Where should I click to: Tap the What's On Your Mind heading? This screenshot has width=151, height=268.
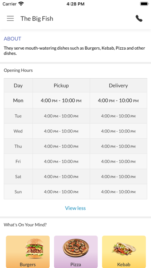point(25,225)
